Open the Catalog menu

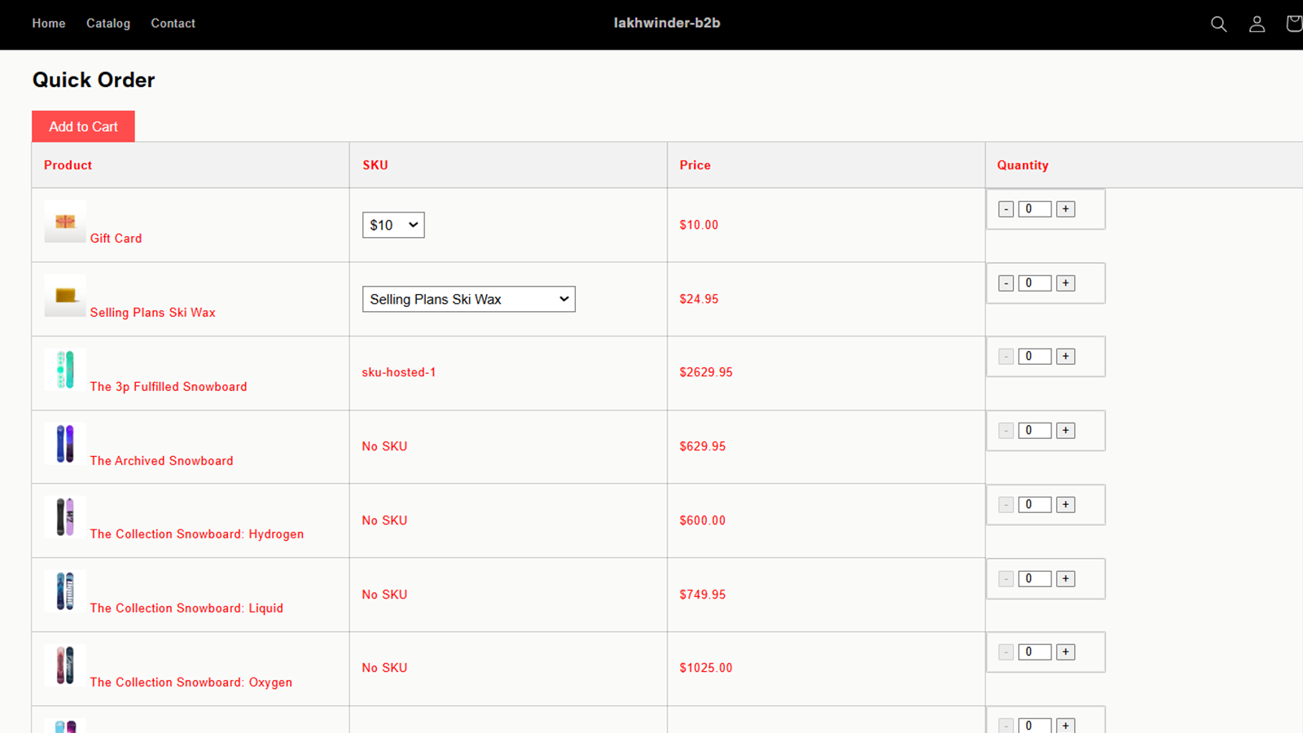[x=107, y=24]
